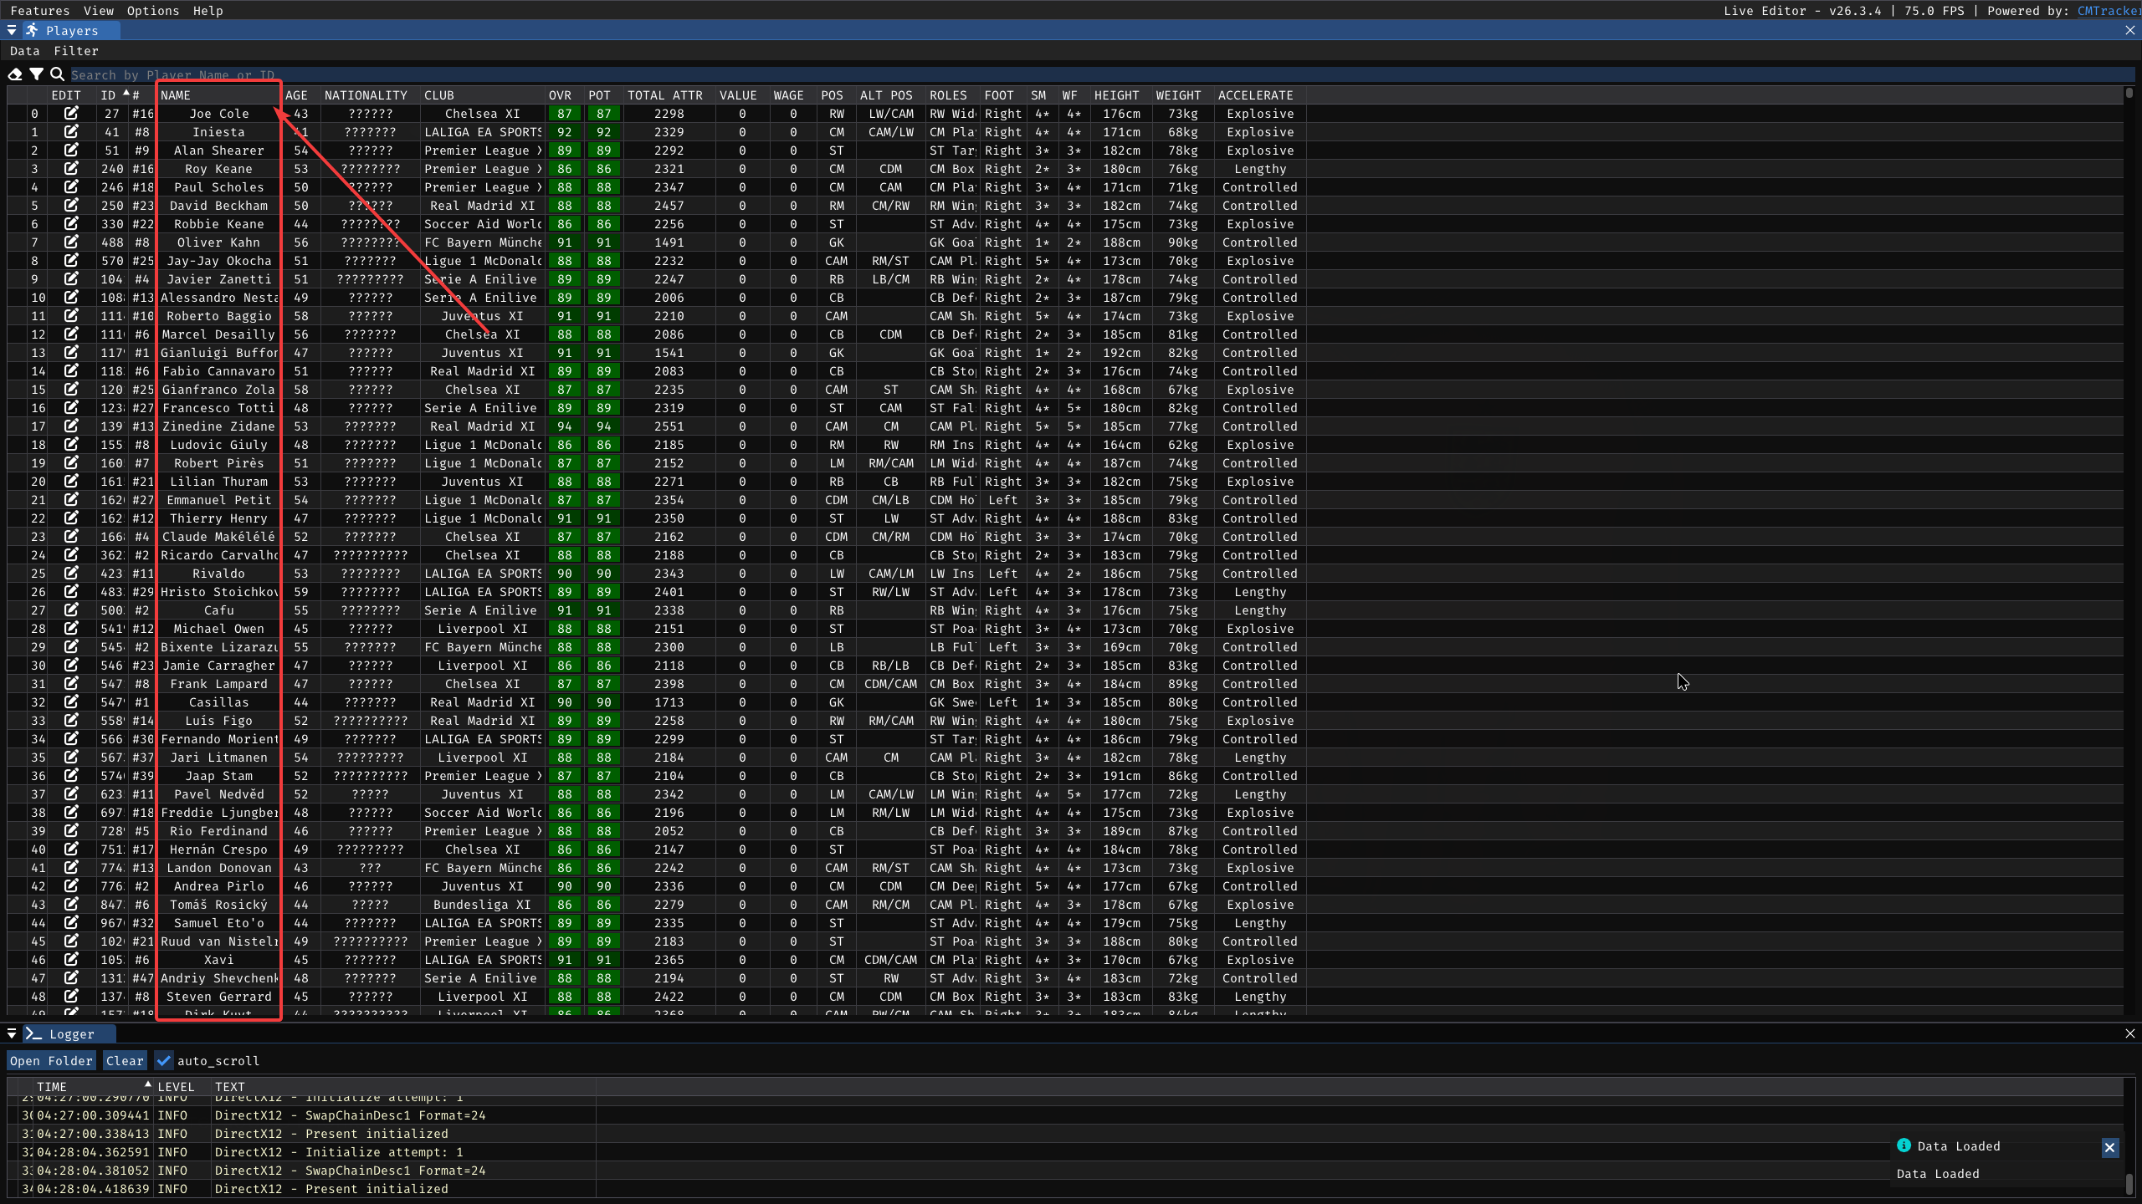Open the Options menu

click(x=153, y=11)
